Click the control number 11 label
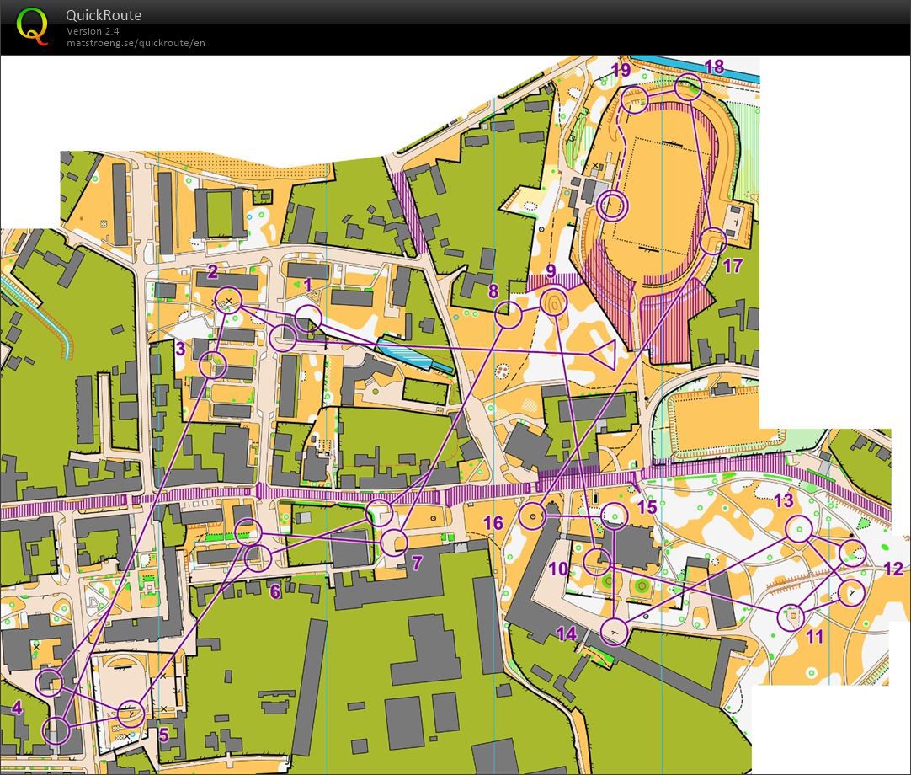The width and height of the screenshot is (911, 775). pos(814,637)
